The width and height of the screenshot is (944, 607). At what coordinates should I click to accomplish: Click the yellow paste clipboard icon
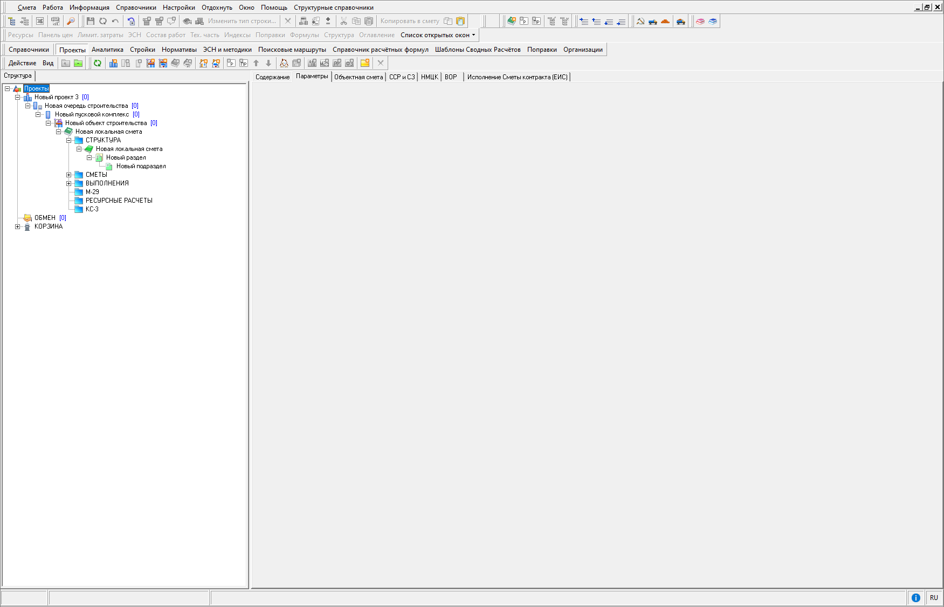coord(460,21)
